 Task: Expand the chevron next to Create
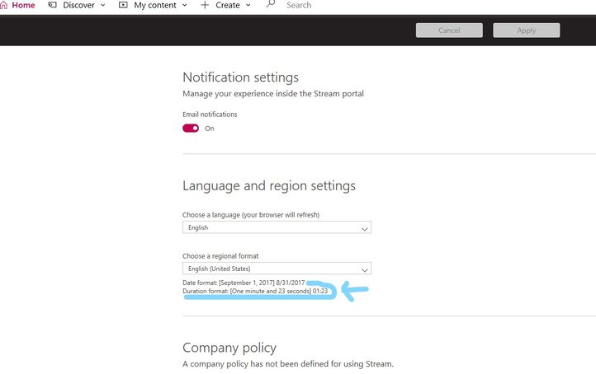click(x=248, y=5)
